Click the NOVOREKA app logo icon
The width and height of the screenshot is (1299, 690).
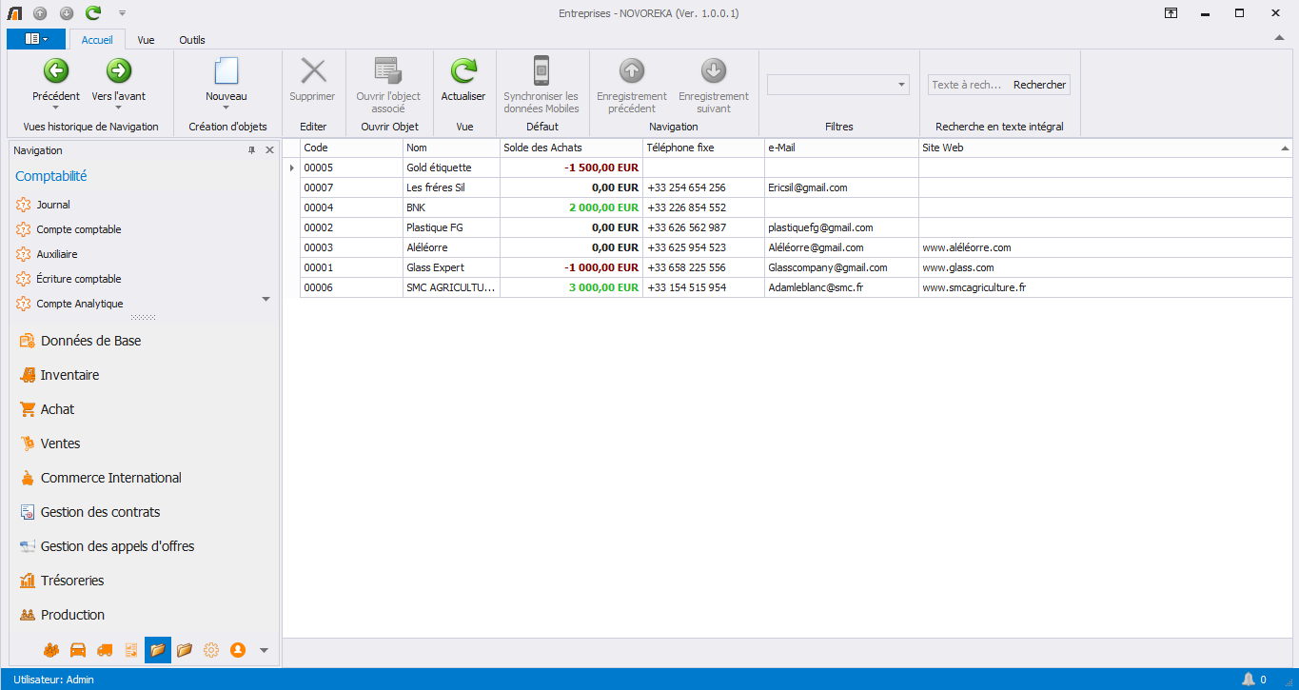(14, 13)
